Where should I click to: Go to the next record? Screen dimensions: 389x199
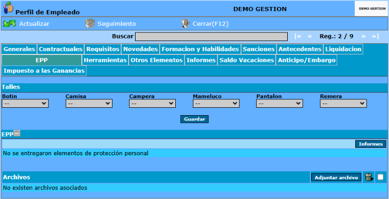click(363, 36)
